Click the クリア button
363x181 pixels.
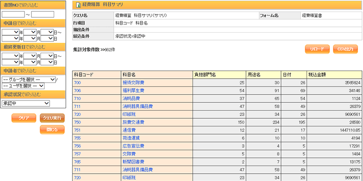24,118
